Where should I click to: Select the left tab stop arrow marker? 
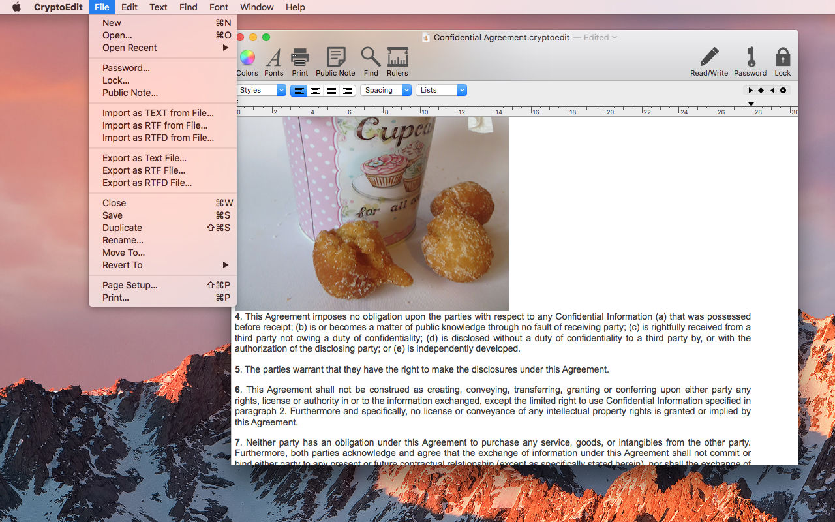(750, 91)
